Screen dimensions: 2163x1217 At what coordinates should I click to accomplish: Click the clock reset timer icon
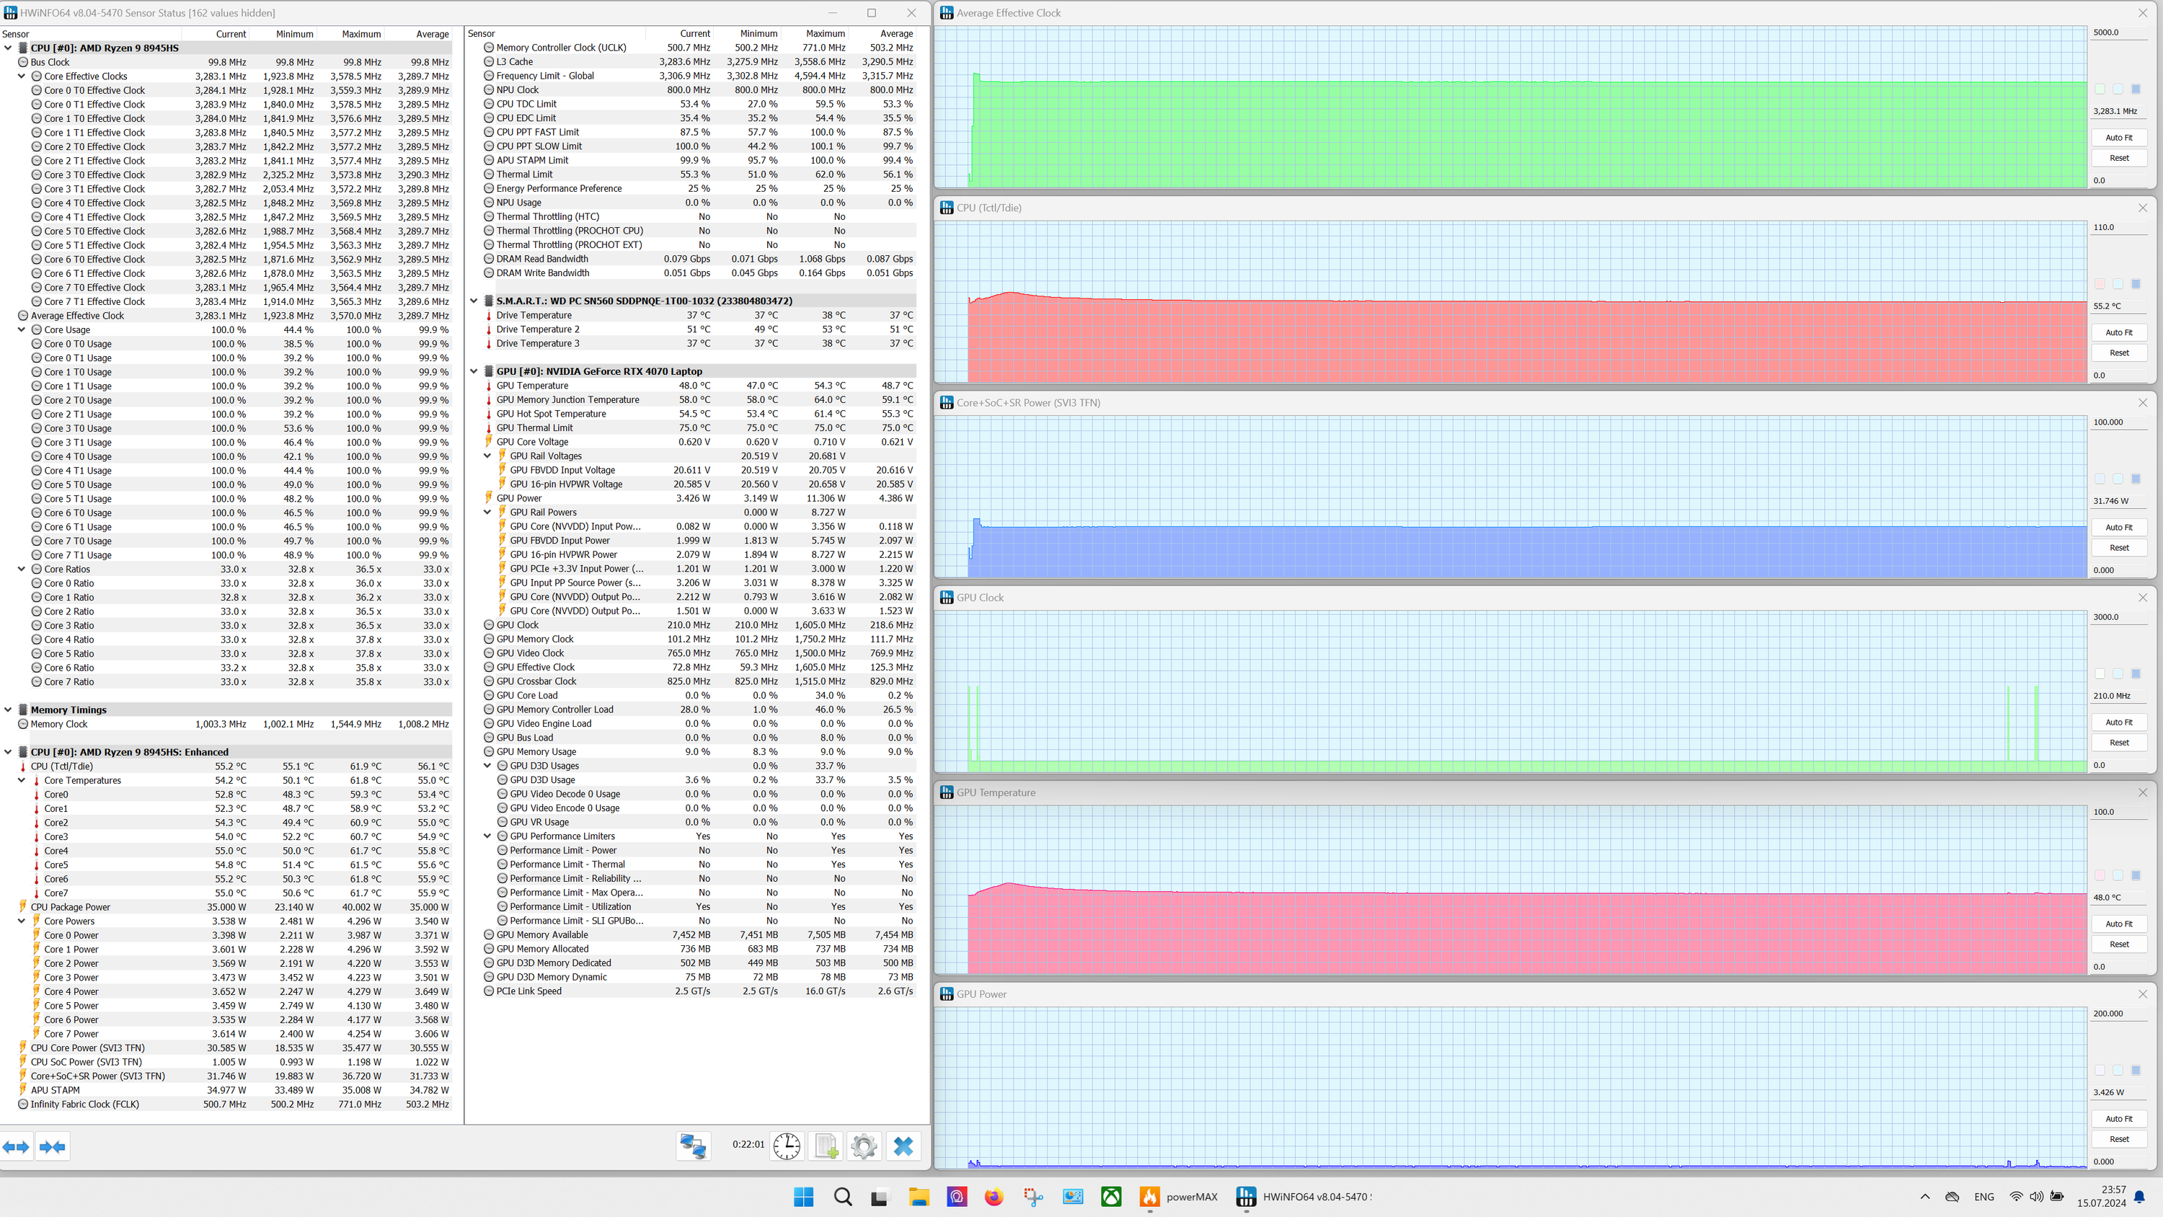click(787, 1146)
